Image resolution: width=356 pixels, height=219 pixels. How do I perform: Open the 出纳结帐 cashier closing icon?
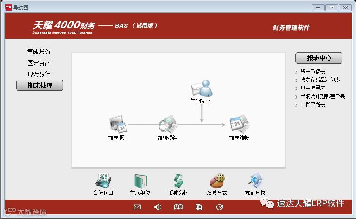[202, 88]
